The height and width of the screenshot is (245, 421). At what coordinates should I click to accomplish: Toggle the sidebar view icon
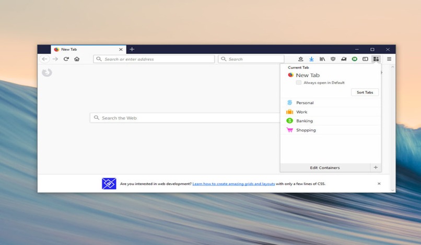click(365, 59)
